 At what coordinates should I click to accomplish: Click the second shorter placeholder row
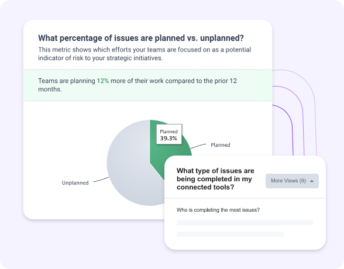pos(230,234)
